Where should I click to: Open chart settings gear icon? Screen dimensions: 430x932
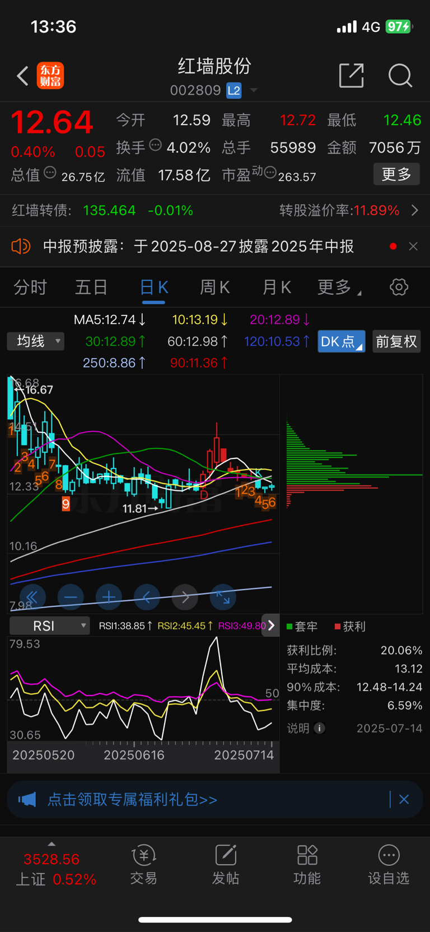[399, 287]
